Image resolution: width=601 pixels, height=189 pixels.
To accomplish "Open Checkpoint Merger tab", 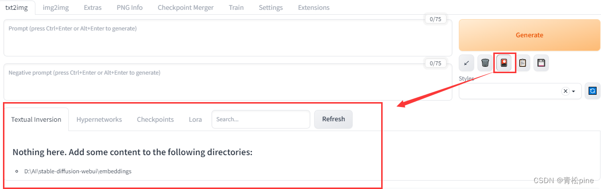I will (185, 7).
